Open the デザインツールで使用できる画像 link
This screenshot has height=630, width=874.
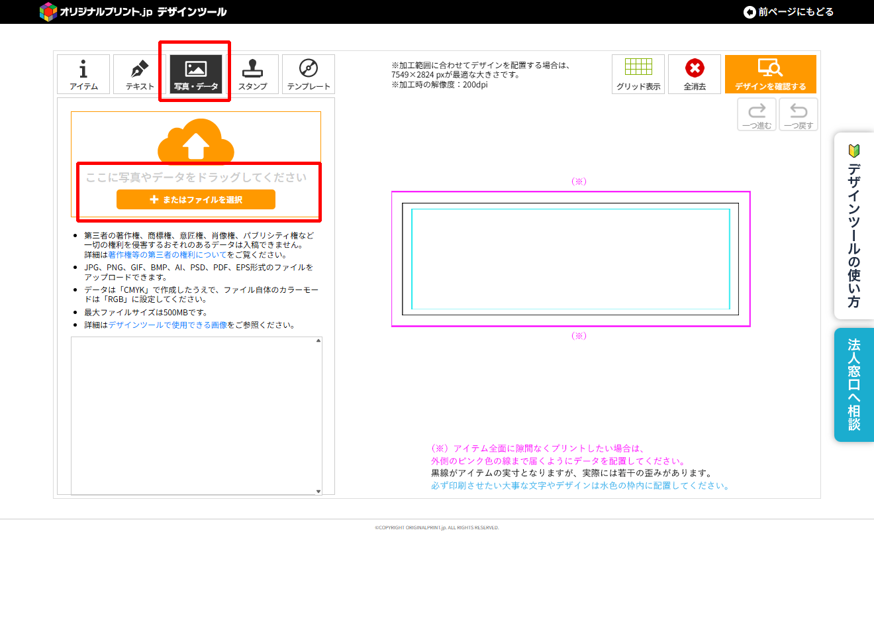[168, 325]
